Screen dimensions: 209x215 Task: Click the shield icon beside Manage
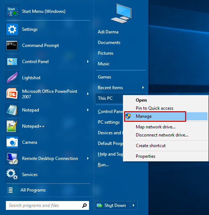click(128, 116)
